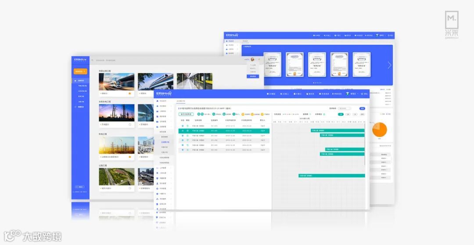Click the logo in the front Gantt window header
Image resolution: width=474 pixels, height=245 pixels.
(x=164, y=94)
